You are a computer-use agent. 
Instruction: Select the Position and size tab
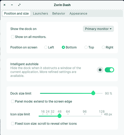click(x=17, y=13)
